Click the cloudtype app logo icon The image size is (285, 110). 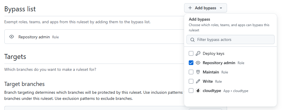[x=198, y=91]
